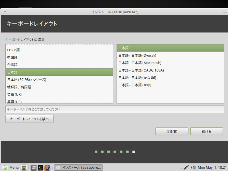Select 日本語 in the left layout list

pos(59,72)
